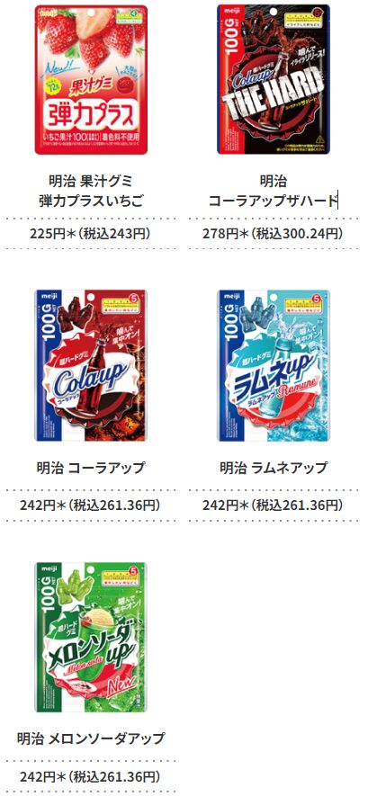Click the 225円 (税込243円) price text

click(x=91, y=234)
